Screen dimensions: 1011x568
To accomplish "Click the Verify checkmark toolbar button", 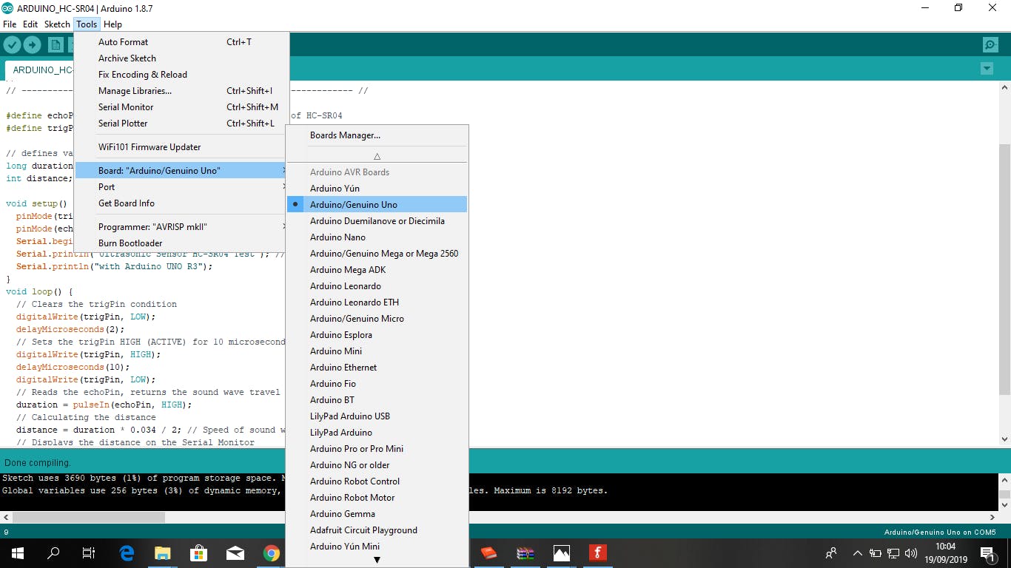I will [x=11, y=45].
